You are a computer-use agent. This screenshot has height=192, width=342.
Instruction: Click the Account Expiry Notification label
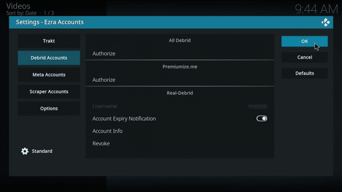click(x=124, y=119)
